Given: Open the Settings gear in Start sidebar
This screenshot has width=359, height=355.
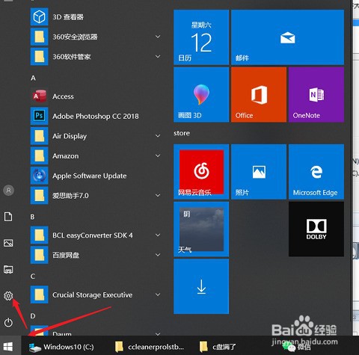Looking at the screenshot, I should tap(8, 296).
